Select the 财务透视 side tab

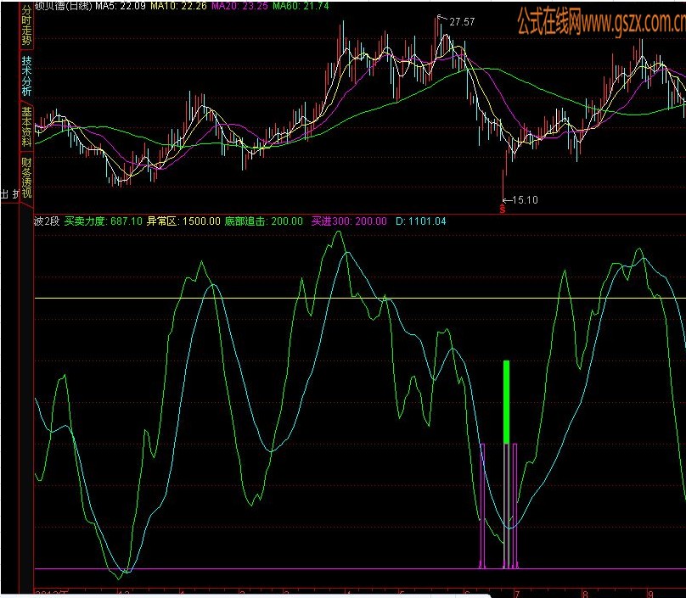(x=26, y=177)
